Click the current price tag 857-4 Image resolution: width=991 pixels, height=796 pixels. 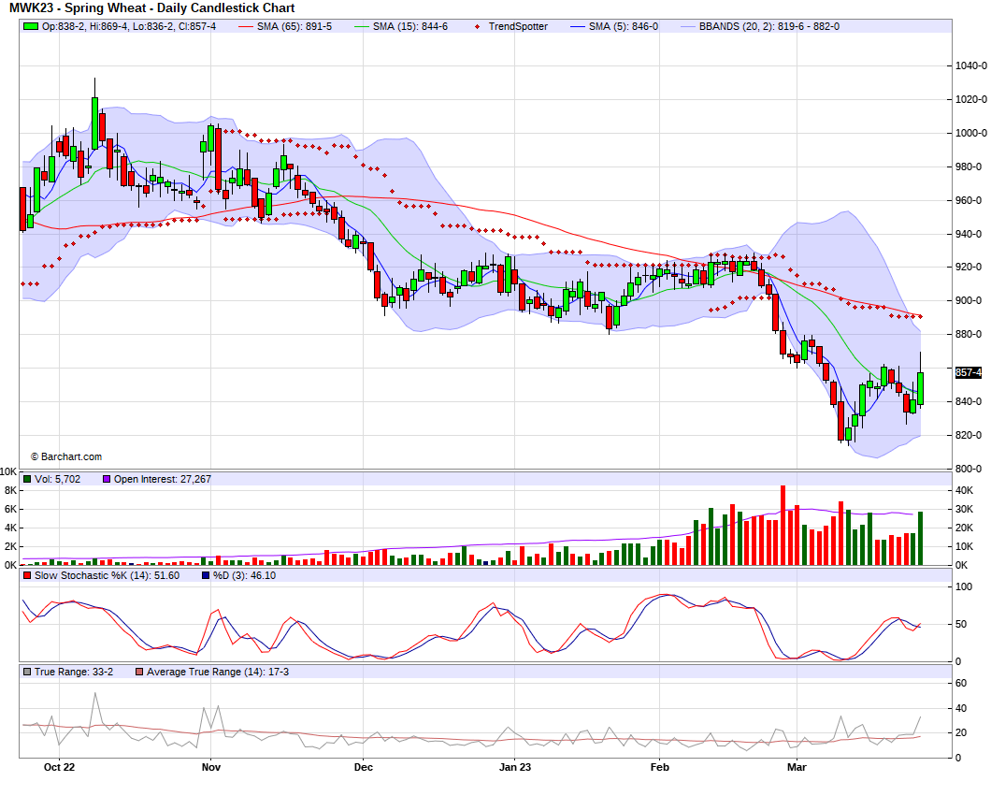click(969, 372)
